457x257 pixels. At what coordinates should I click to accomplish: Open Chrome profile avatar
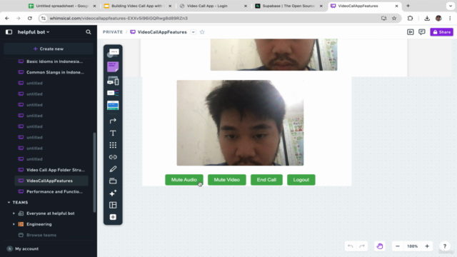coord(438,18)
